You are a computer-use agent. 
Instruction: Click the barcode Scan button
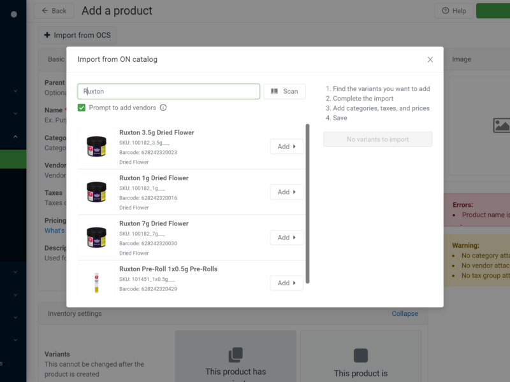[x=284, y=91]
